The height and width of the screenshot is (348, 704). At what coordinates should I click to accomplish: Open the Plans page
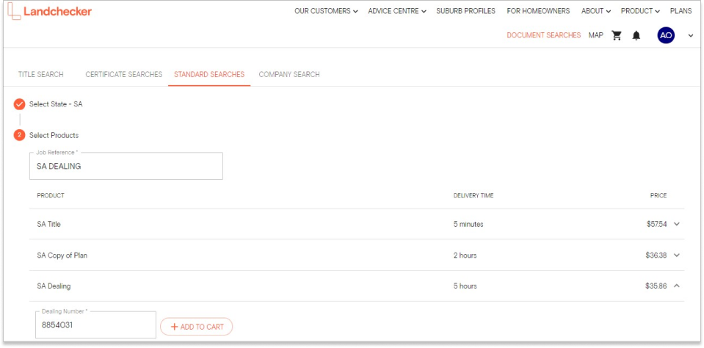(681, 11)
